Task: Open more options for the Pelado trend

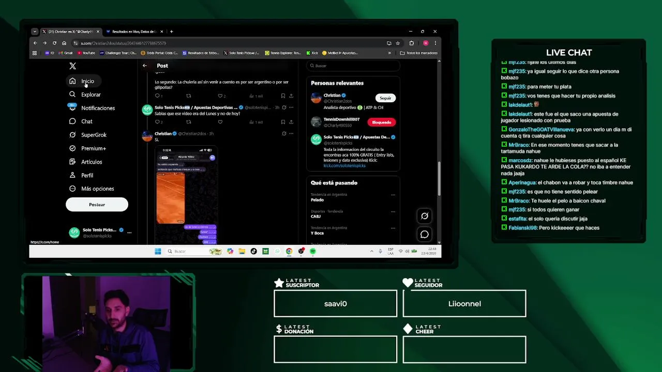Action: [393, 195]
